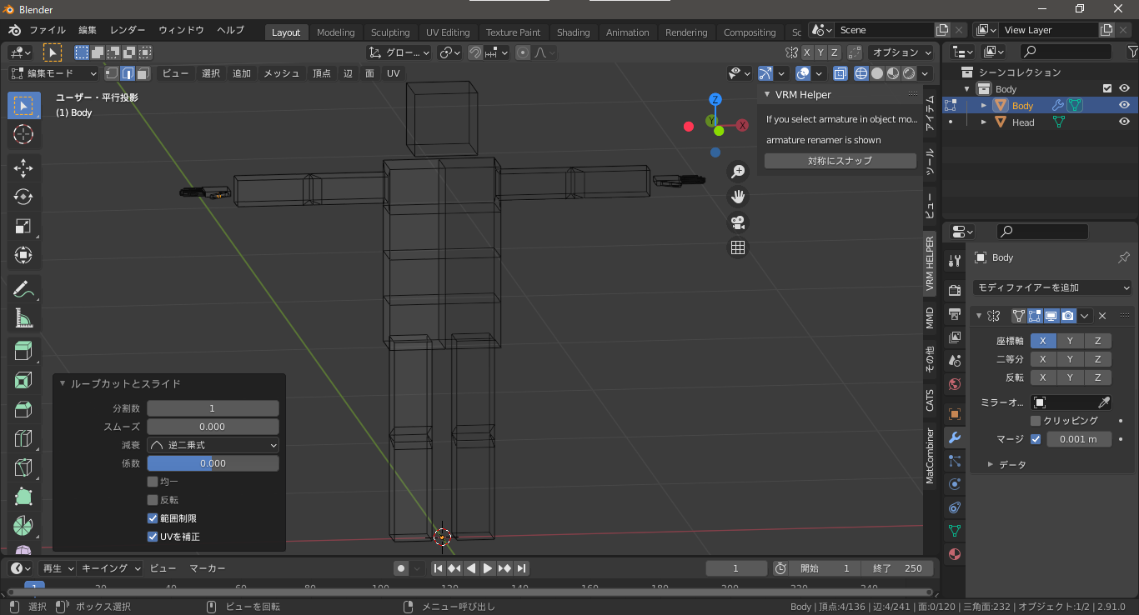Open 編集モード mode dropdown
This screenshot has width=1139, height=615.
tap(53, 73)
